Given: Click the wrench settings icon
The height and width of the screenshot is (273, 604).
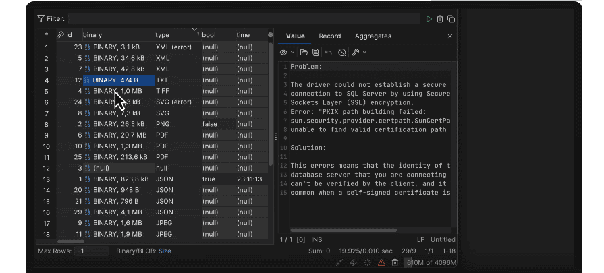Looking at the screenshot, I should point(356,53).
